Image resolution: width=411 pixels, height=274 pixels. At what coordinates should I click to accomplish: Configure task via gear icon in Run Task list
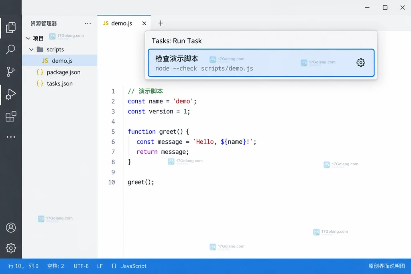(x=361, y=63)
